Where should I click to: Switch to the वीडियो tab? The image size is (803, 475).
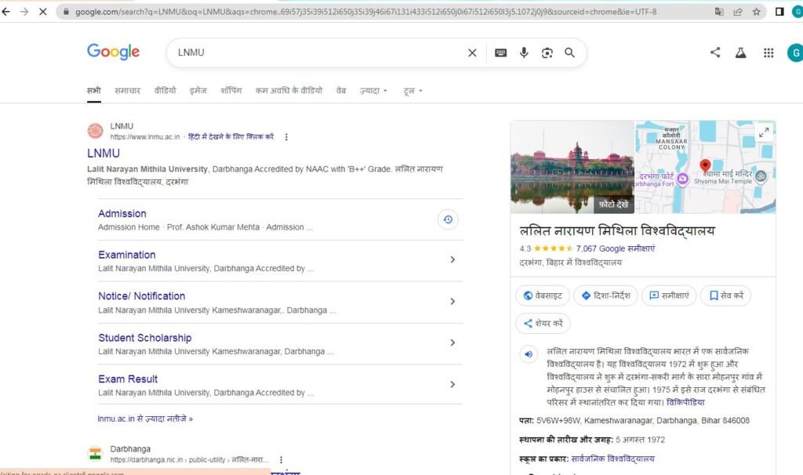point(165,91)
